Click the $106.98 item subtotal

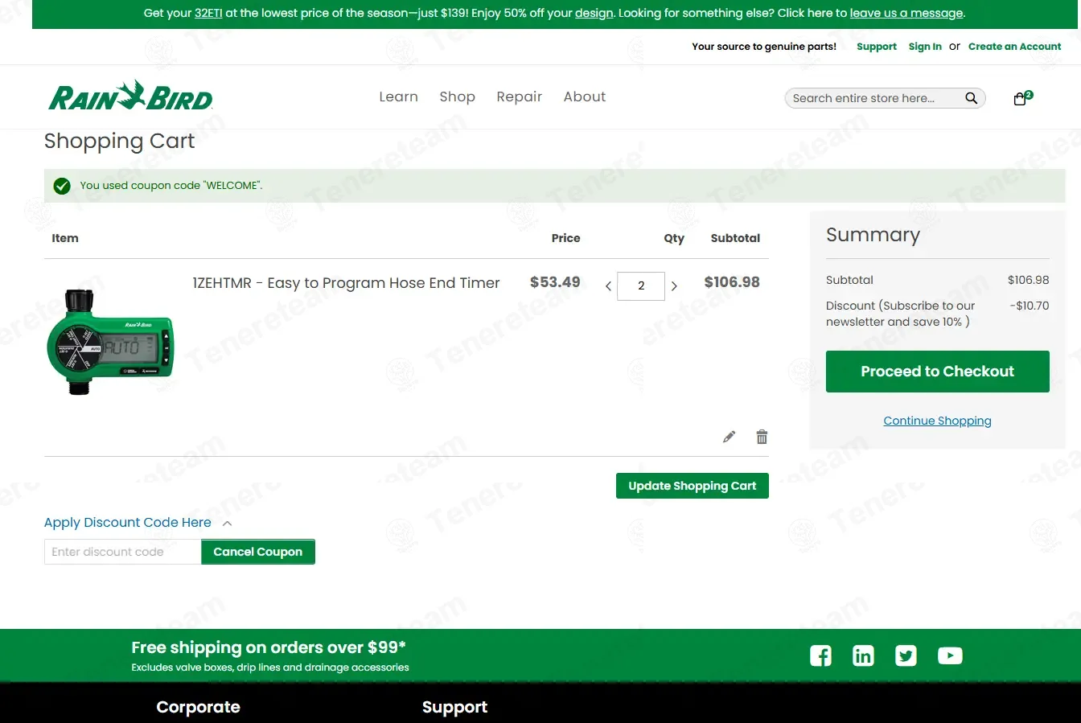click(732, 282)
